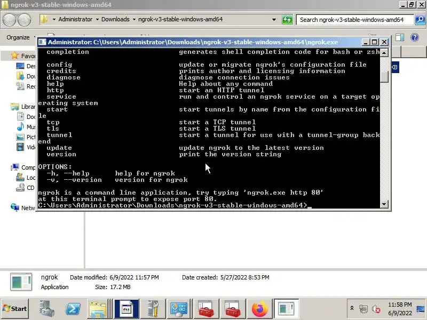Click ngrok-v3-stable-windows-amd64 in breadcrumb
Screen dimensions: 427x320
pyautogui.click(x=180, y=19)
